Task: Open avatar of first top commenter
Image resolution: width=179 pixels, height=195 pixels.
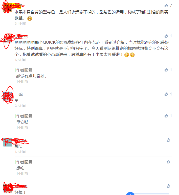Action: pyautogui.click(x=8, y=8)
